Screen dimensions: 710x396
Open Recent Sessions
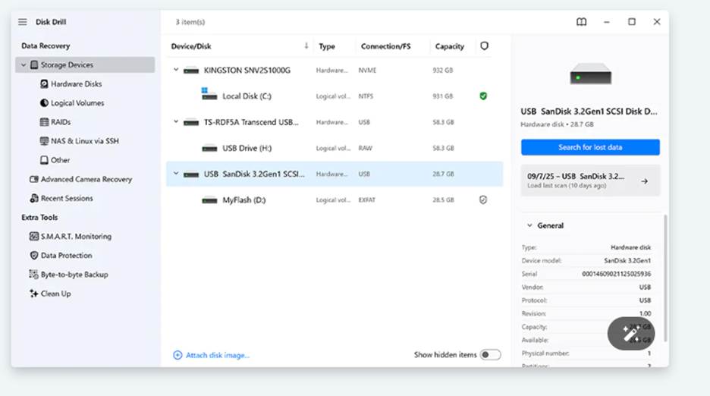point(67,198)
